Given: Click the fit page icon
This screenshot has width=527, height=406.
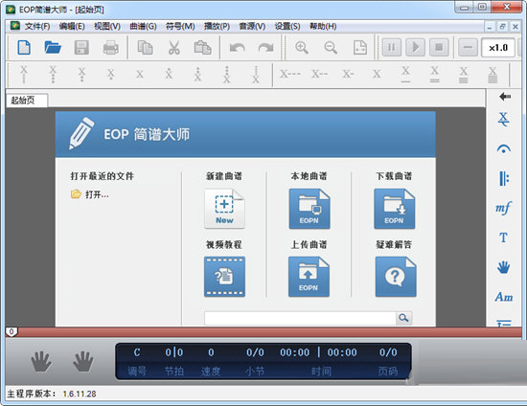Looking at the screenshot, I should (x=360, y=47).
